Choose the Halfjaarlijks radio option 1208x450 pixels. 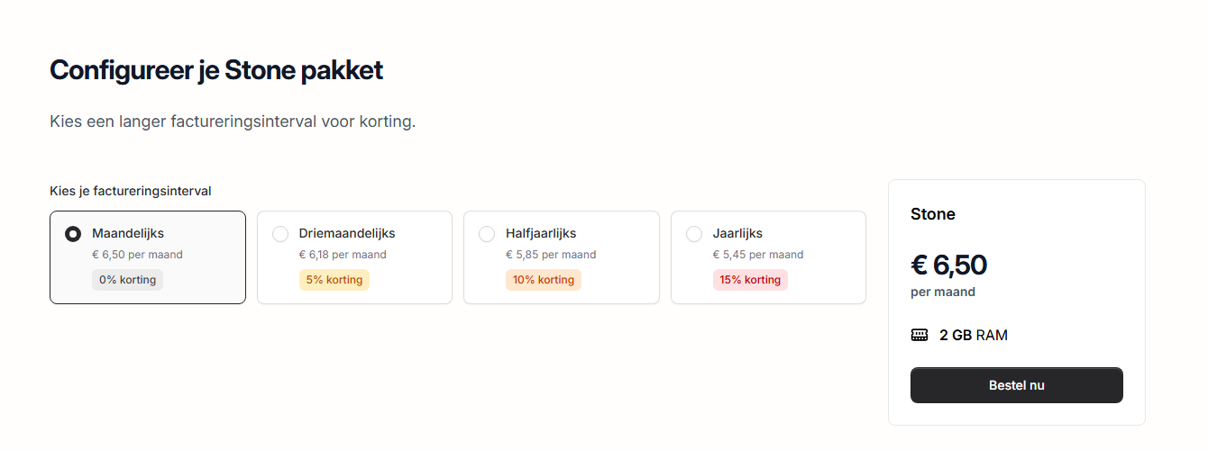[487, 234]
